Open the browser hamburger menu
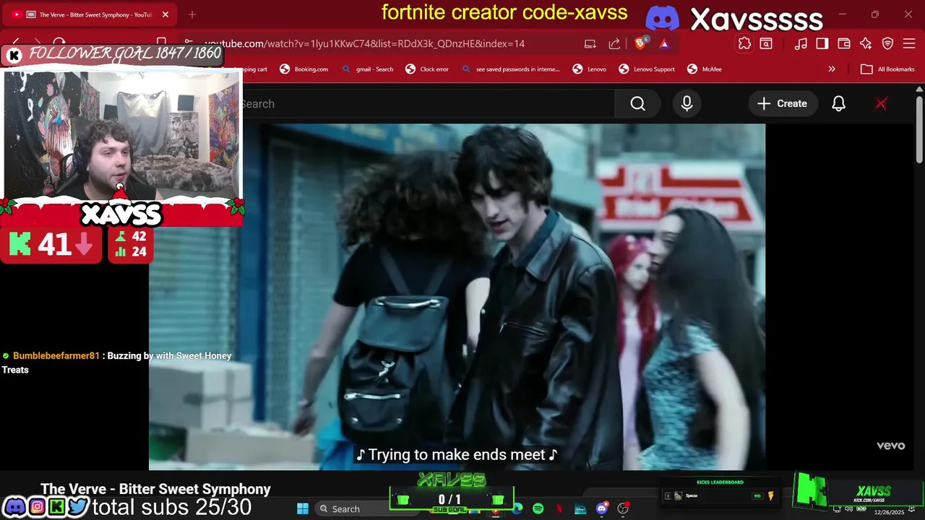The image size is (925, 520). pyautogui.click(x=909, y=43)
